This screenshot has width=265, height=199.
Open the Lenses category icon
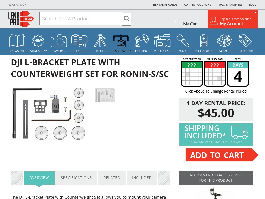pos(79,41)
